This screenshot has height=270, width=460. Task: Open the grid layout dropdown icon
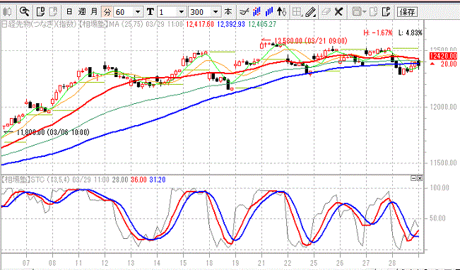[297, 12]
